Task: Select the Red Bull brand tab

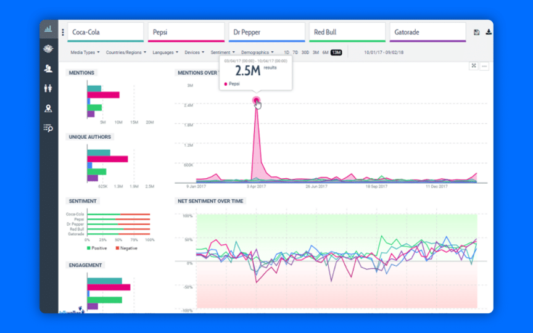Action: (x=347, y=33)
